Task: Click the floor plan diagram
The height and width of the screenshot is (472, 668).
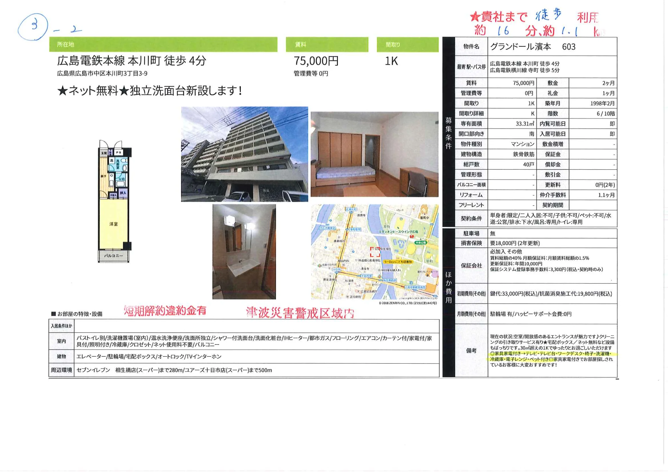Action: [114, 201]
